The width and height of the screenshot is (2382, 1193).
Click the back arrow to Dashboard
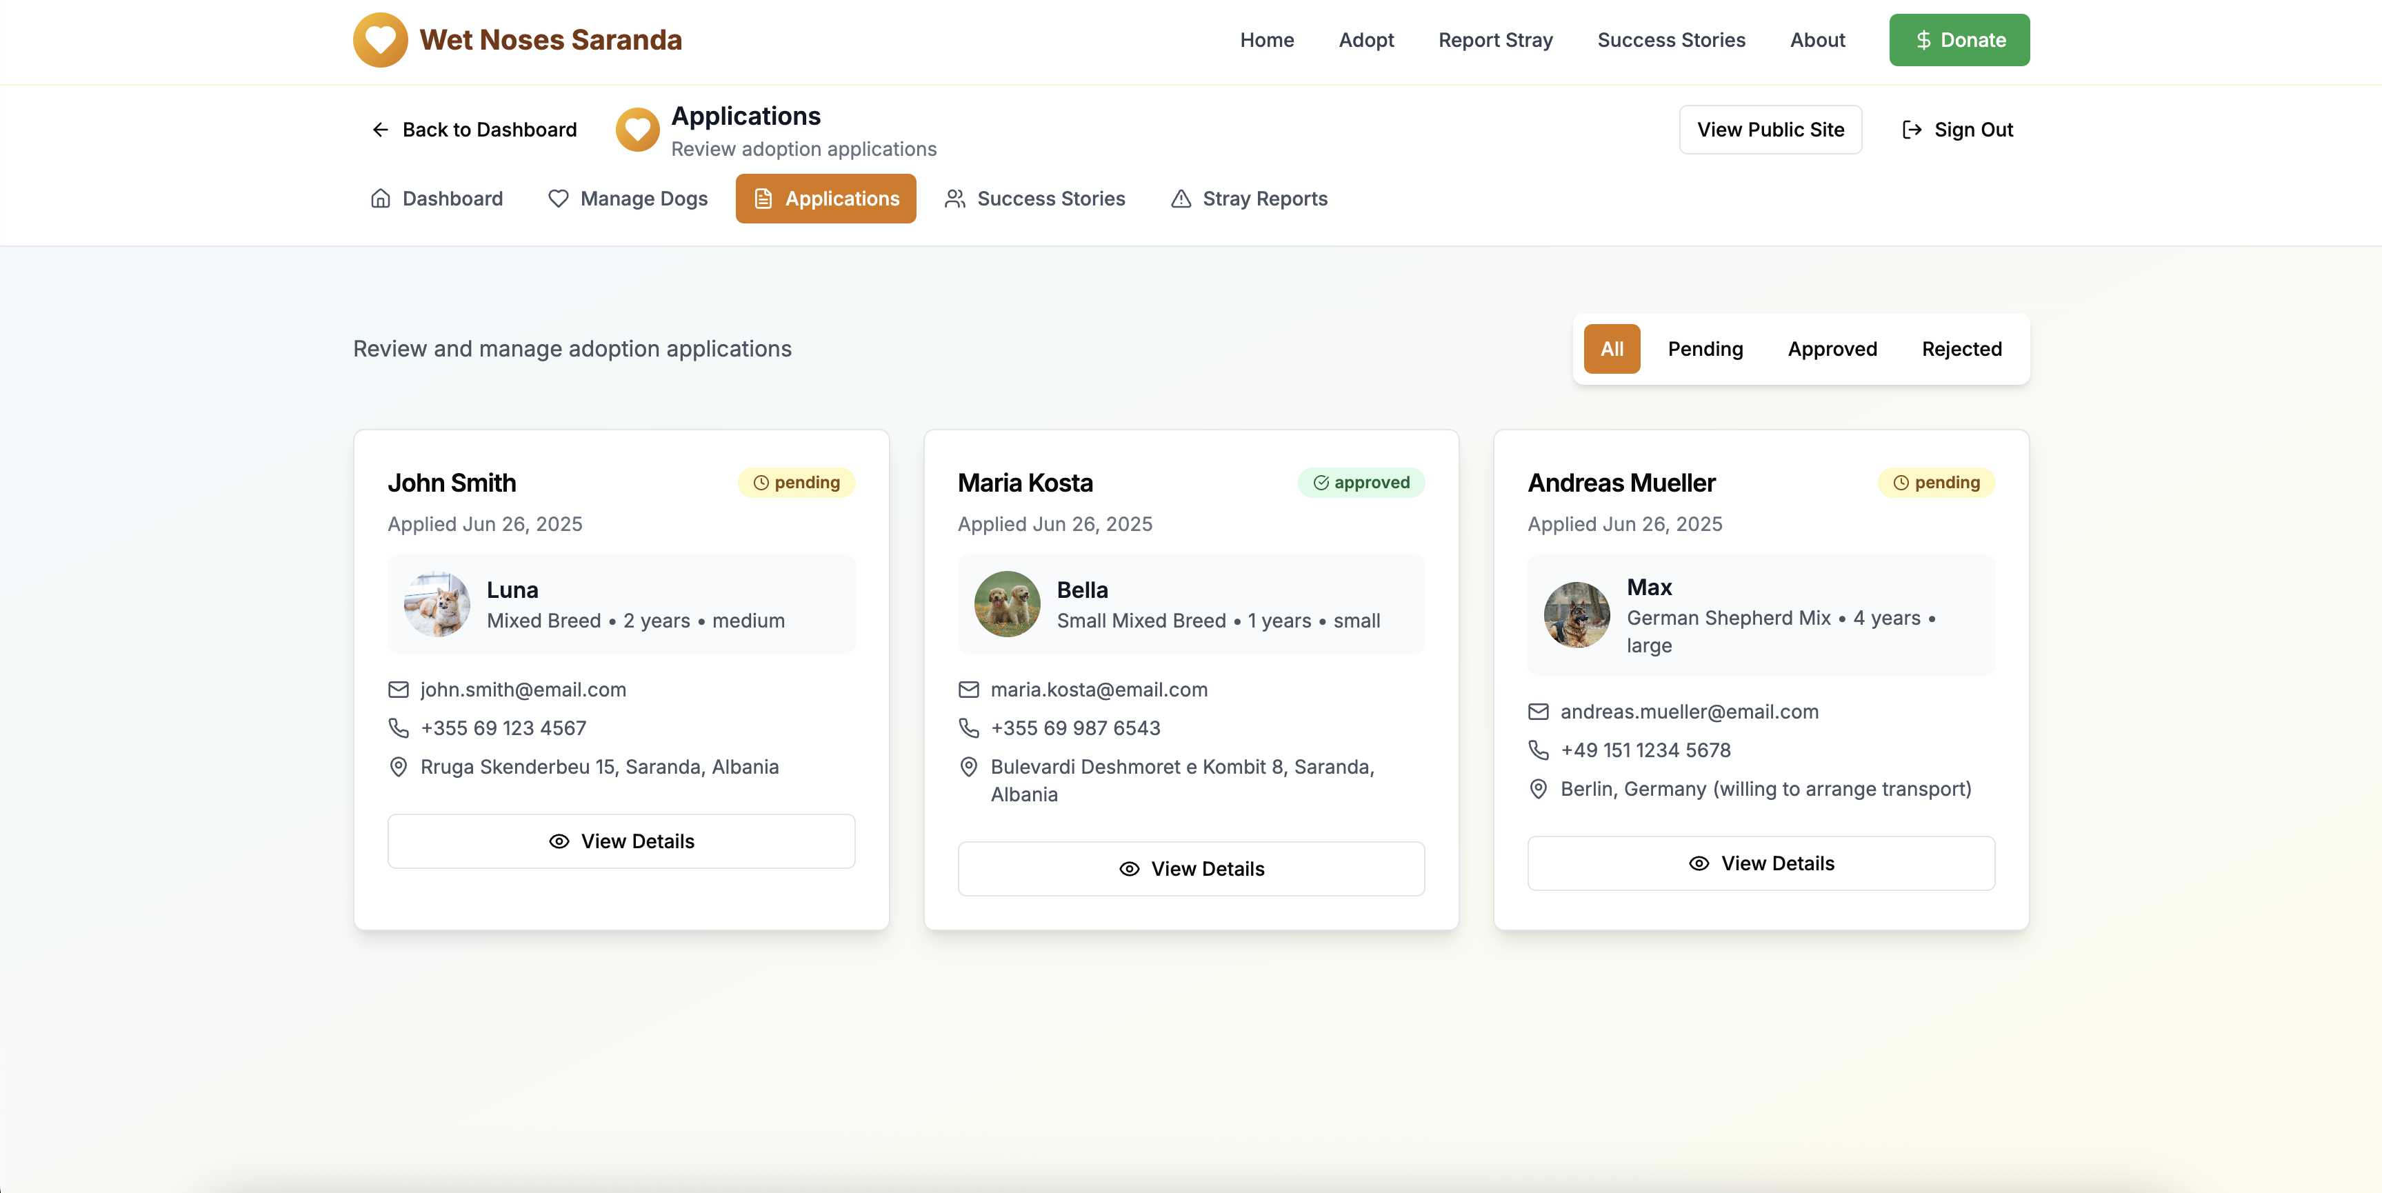[x=380, y=130]
